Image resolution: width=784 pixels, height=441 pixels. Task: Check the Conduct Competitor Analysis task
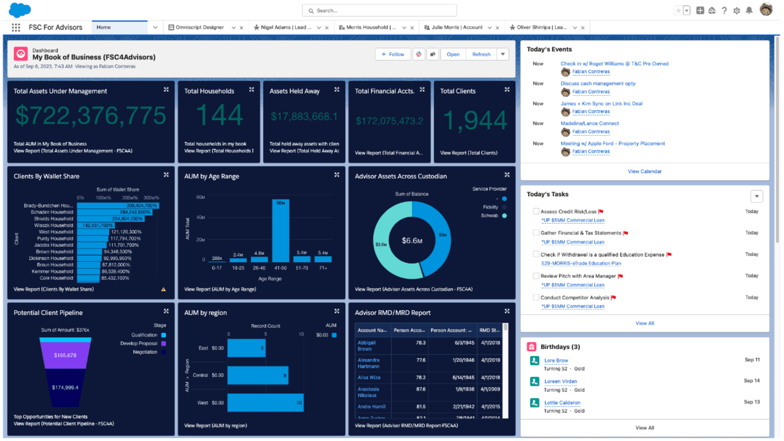[536, 297]
